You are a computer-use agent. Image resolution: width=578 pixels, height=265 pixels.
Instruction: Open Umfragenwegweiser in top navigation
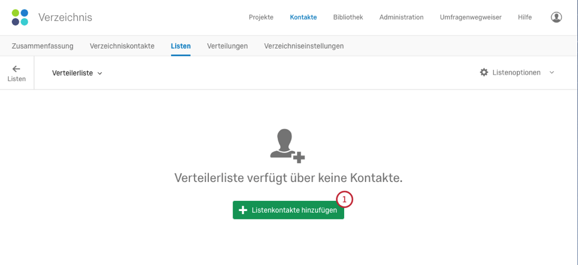(x=471, y=17)
